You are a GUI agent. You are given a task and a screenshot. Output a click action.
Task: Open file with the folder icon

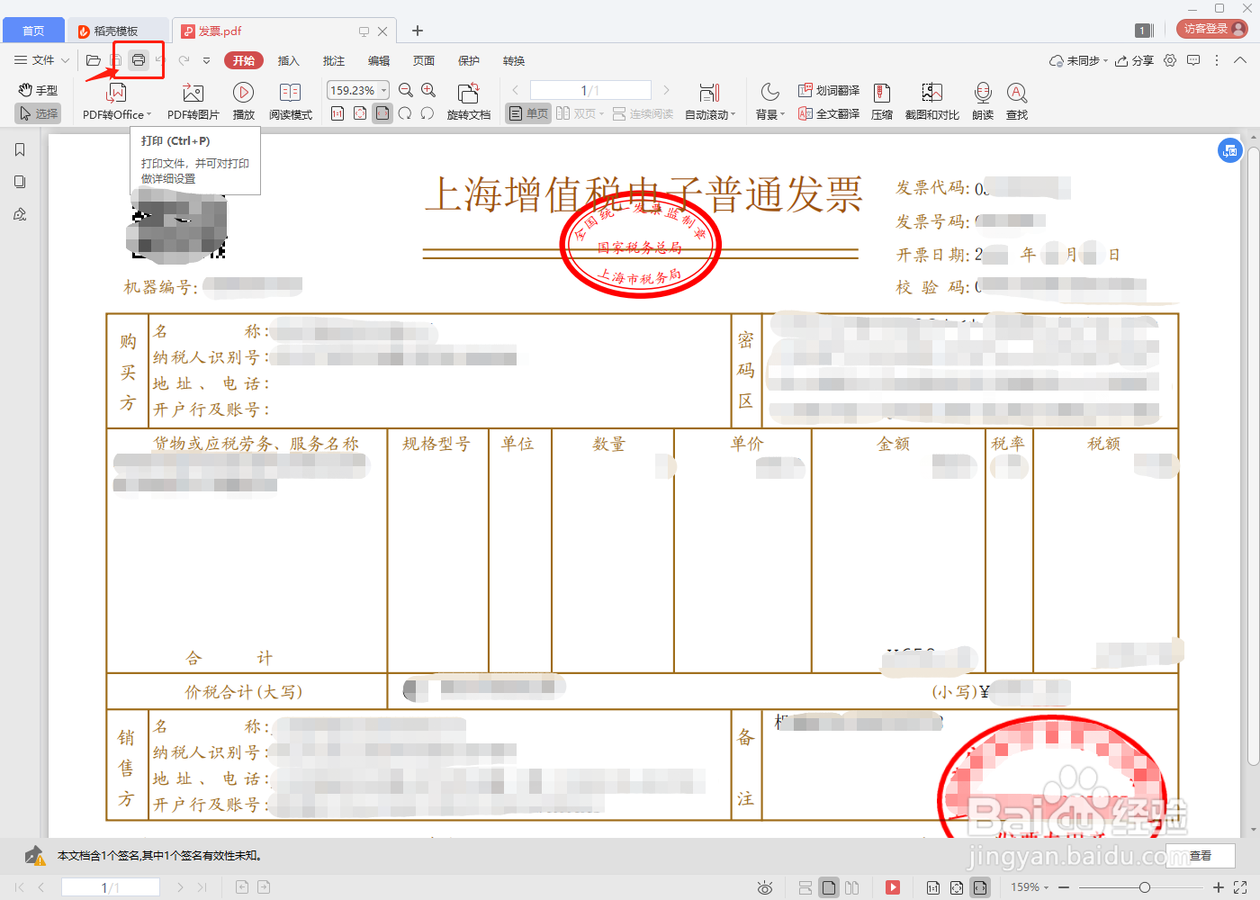[x=94, y=60]
